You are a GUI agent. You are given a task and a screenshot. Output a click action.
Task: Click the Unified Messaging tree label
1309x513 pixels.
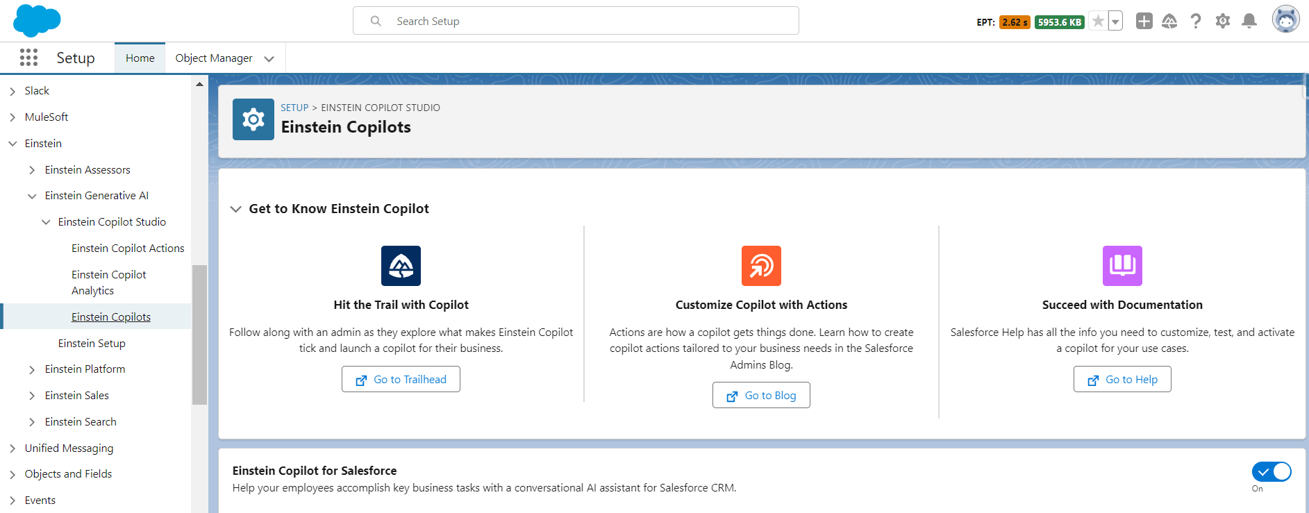point(69,448)
